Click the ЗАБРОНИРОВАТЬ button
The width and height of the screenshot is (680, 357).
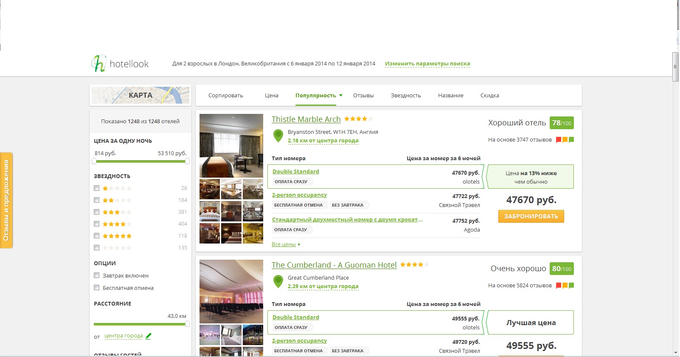coord(531,216)
